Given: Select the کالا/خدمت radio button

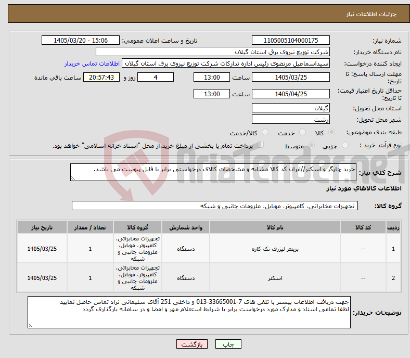Looking at the screenshot, I should click(x=265, y=132).
